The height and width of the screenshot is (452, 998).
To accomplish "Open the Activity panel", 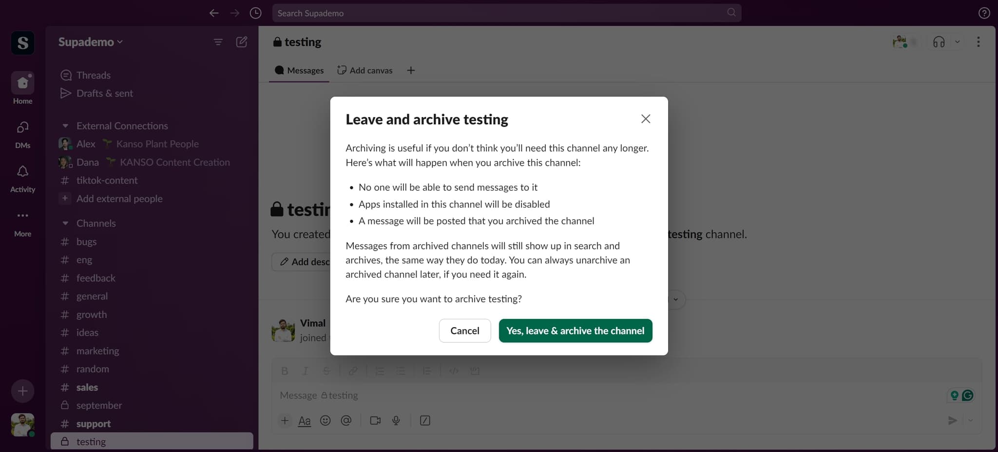I will click(22, 172).
